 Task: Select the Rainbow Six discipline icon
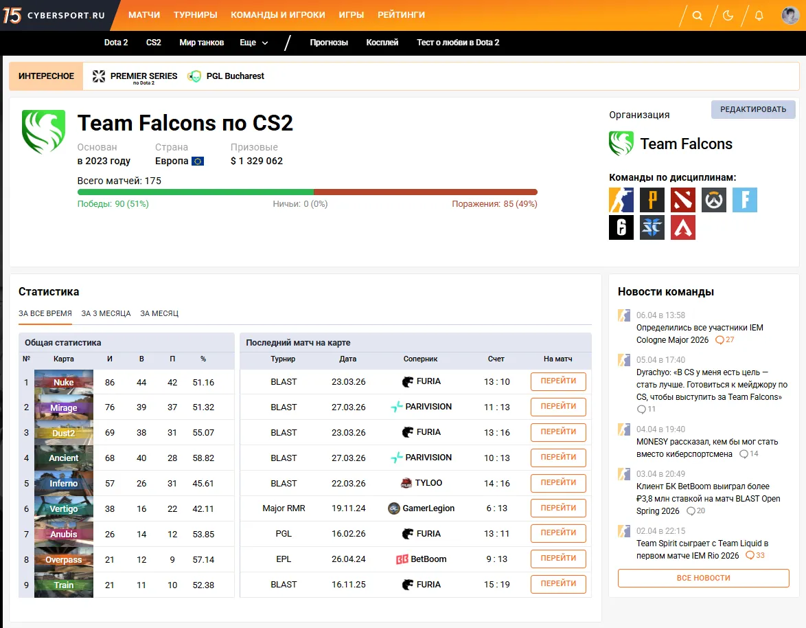coord(621,227)
